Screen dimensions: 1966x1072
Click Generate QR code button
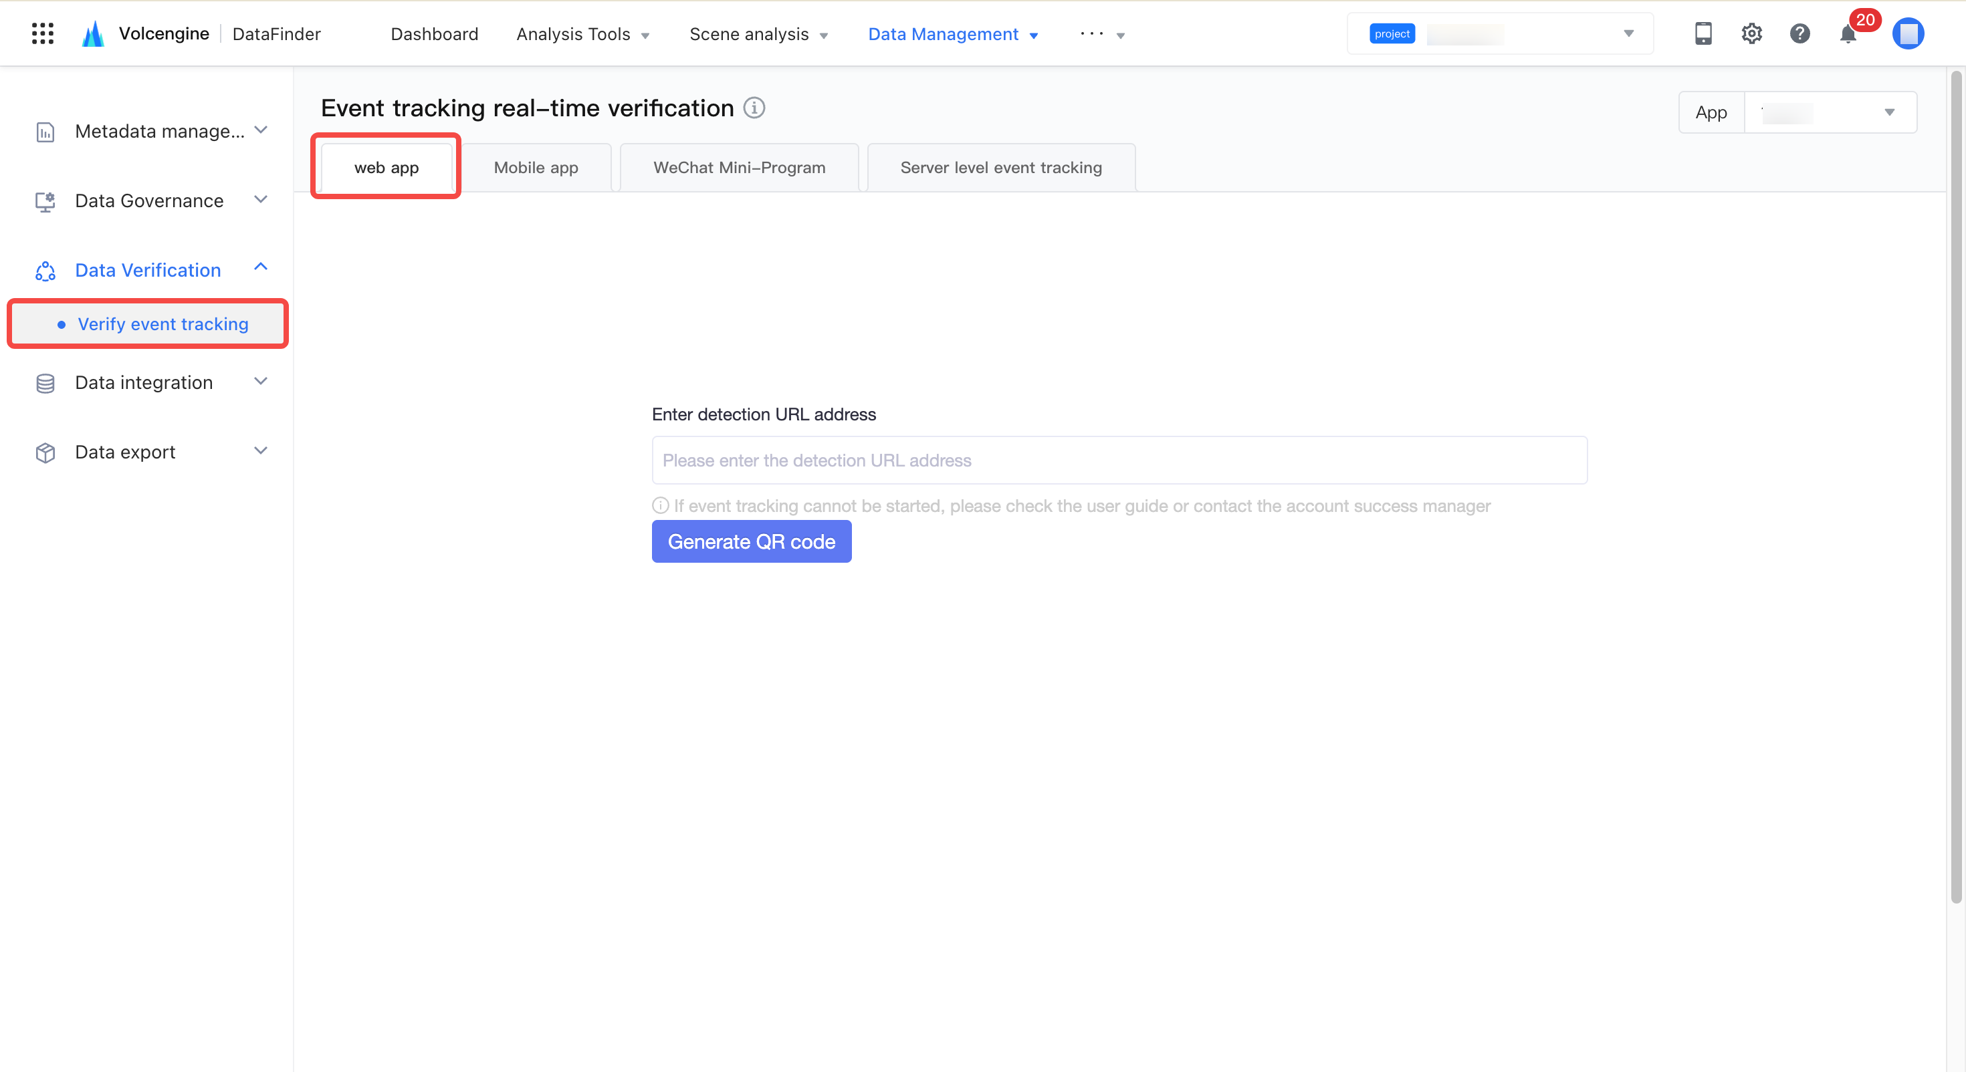click(751, 541)
